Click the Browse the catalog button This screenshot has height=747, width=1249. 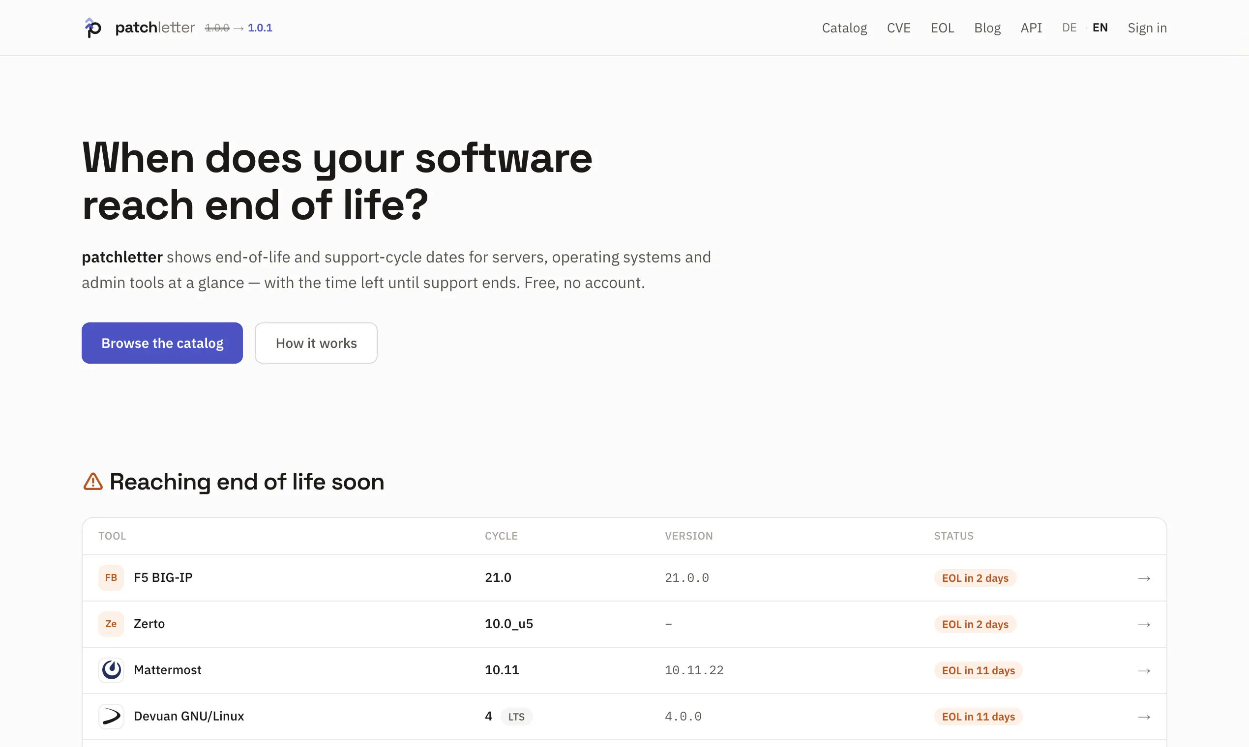tap(162, 344)
